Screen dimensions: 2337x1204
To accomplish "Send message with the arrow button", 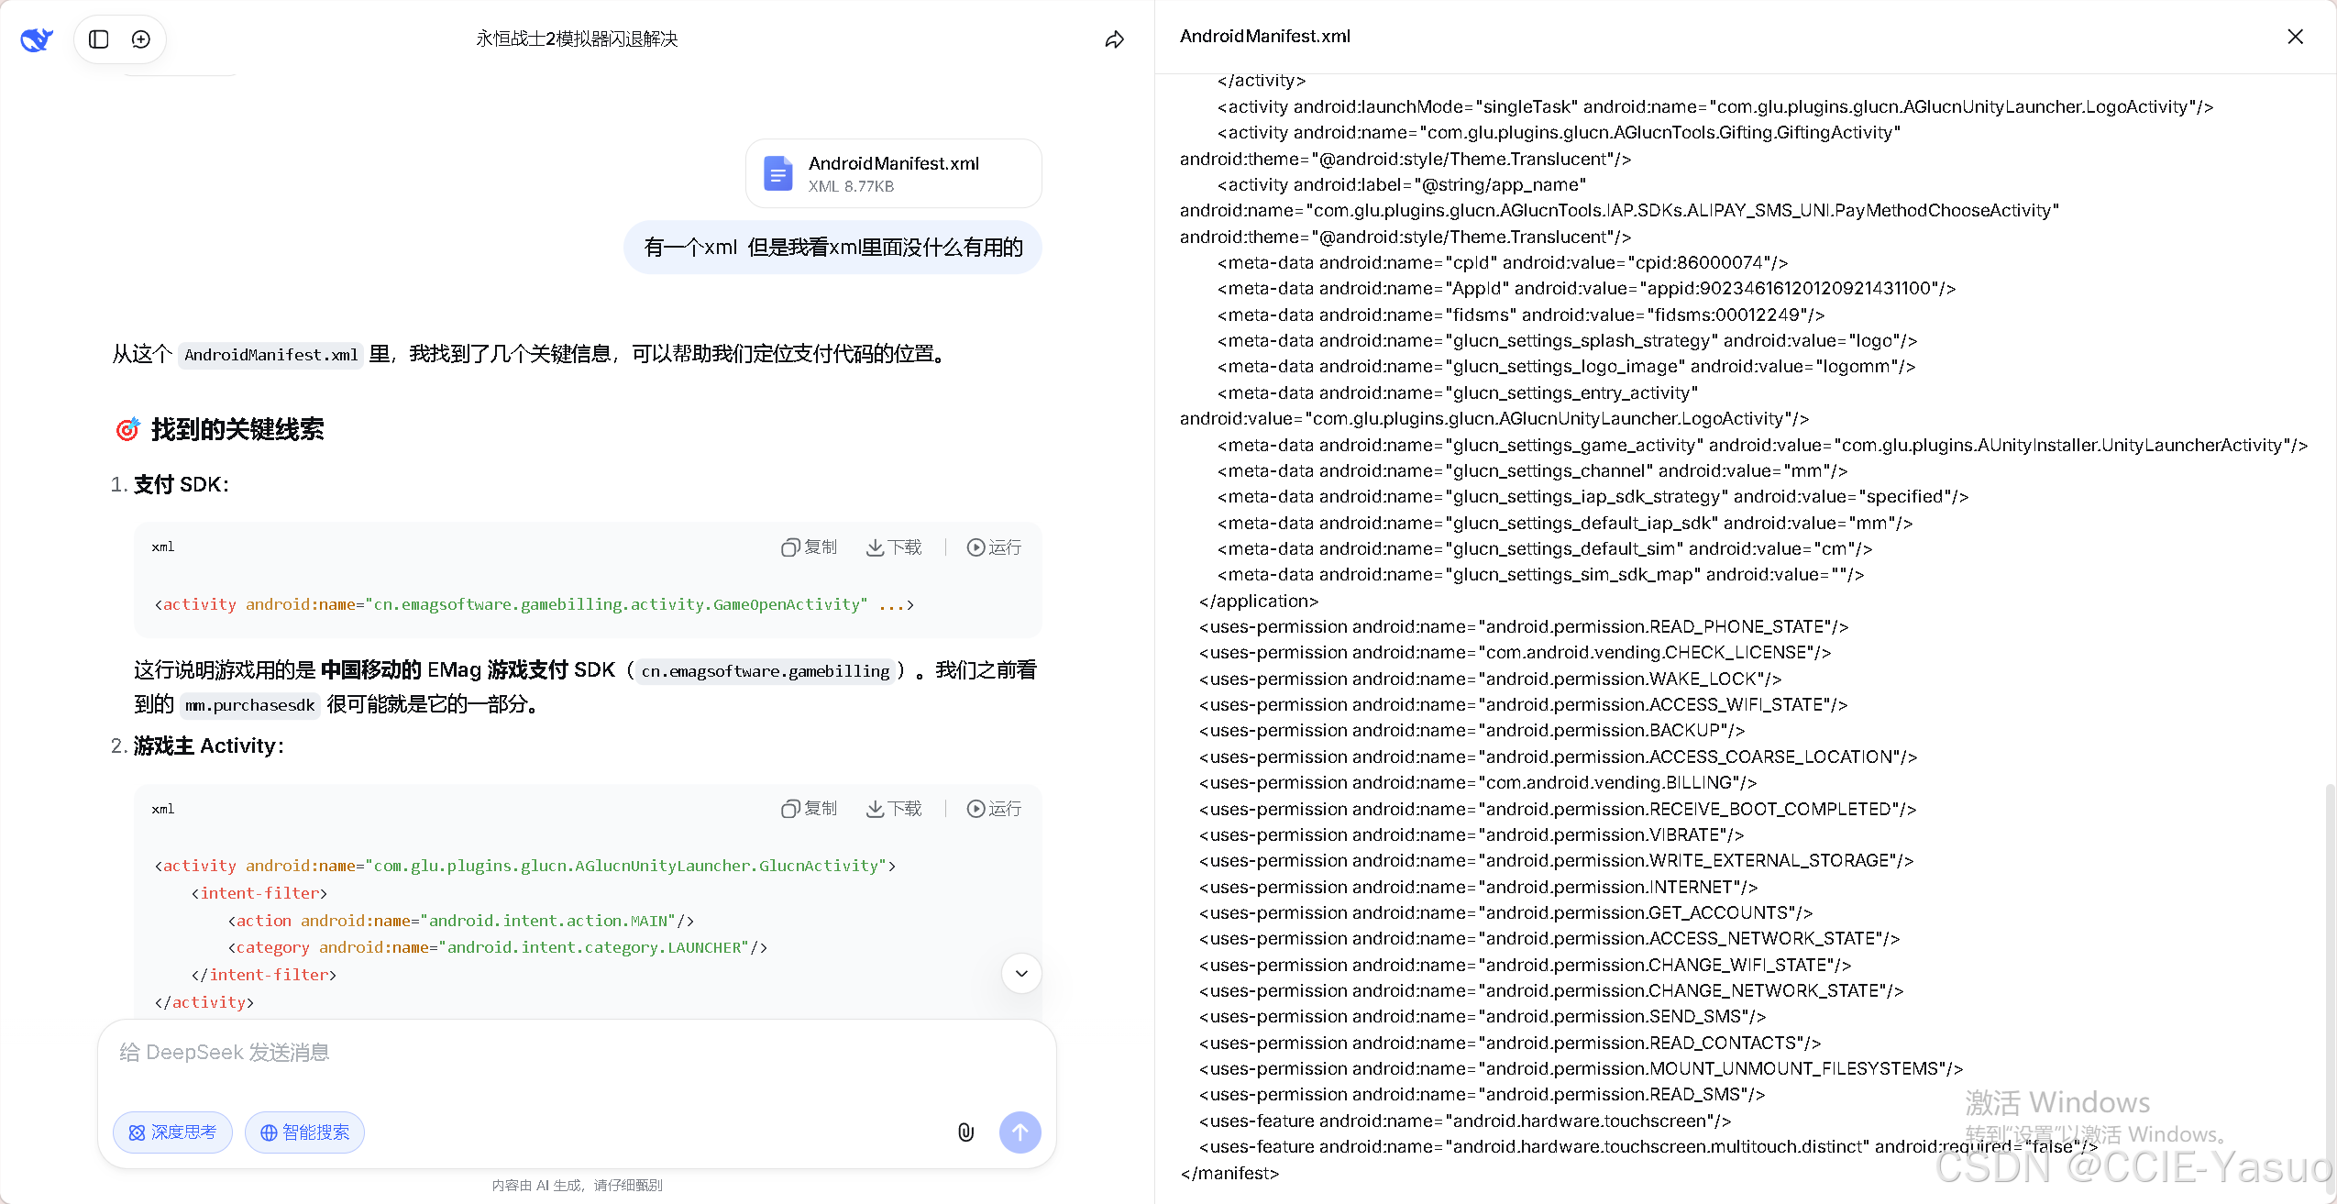I will click(1020, 1132).
